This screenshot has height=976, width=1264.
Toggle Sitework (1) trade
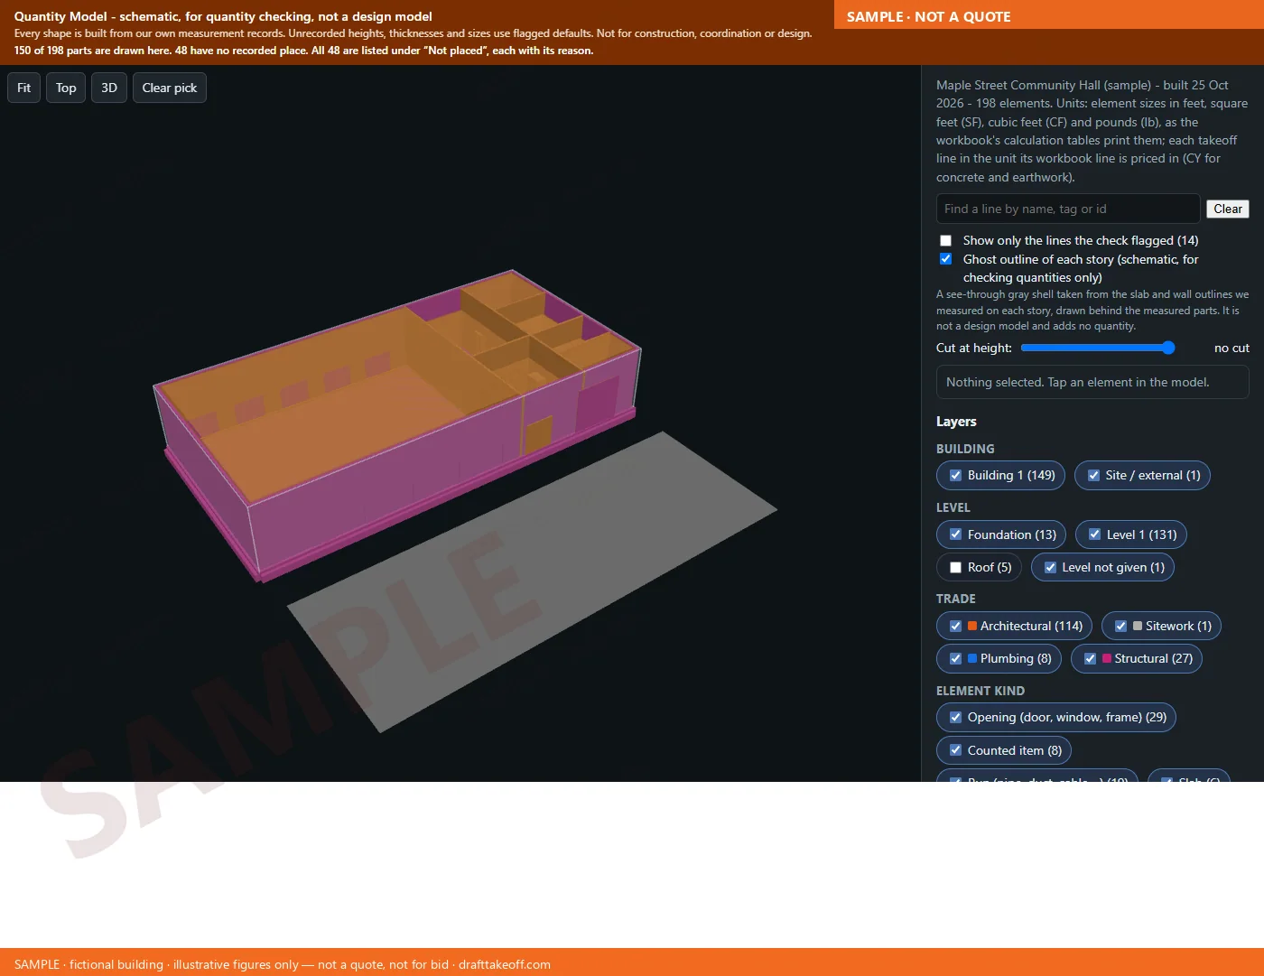pos(1162,626)
